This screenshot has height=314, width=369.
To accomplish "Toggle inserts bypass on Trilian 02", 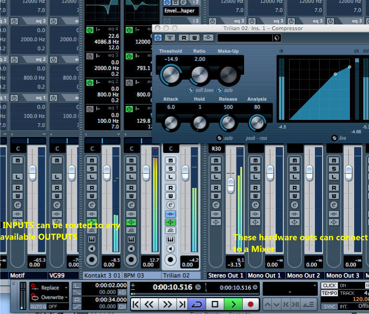I will tap(170, 214).
